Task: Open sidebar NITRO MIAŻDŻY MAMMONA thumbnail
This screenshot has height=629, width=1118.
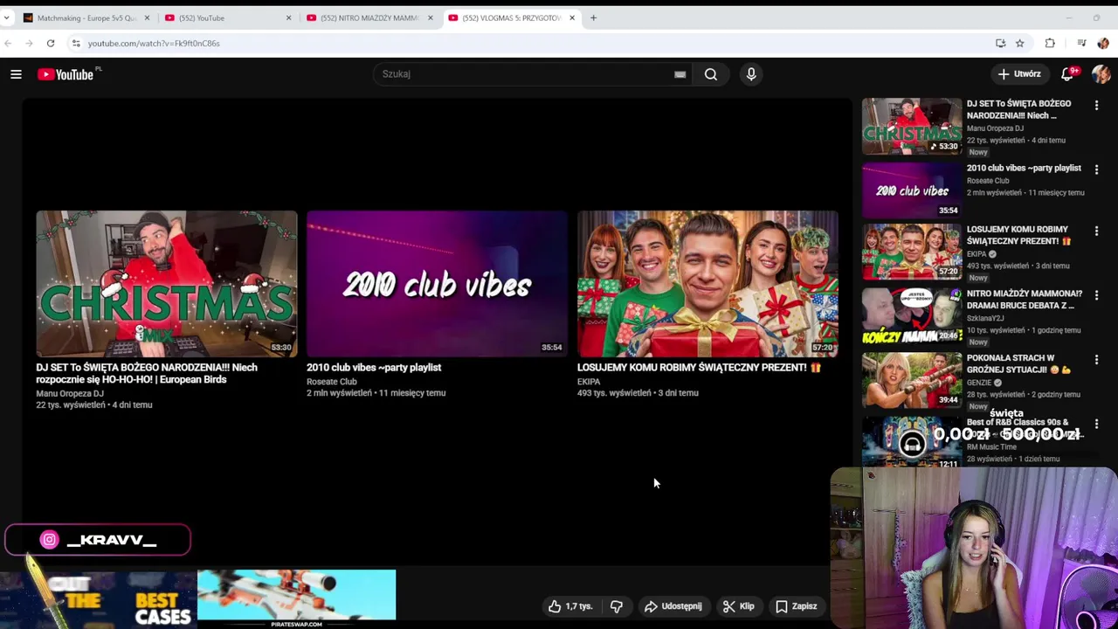Action: 912,316
